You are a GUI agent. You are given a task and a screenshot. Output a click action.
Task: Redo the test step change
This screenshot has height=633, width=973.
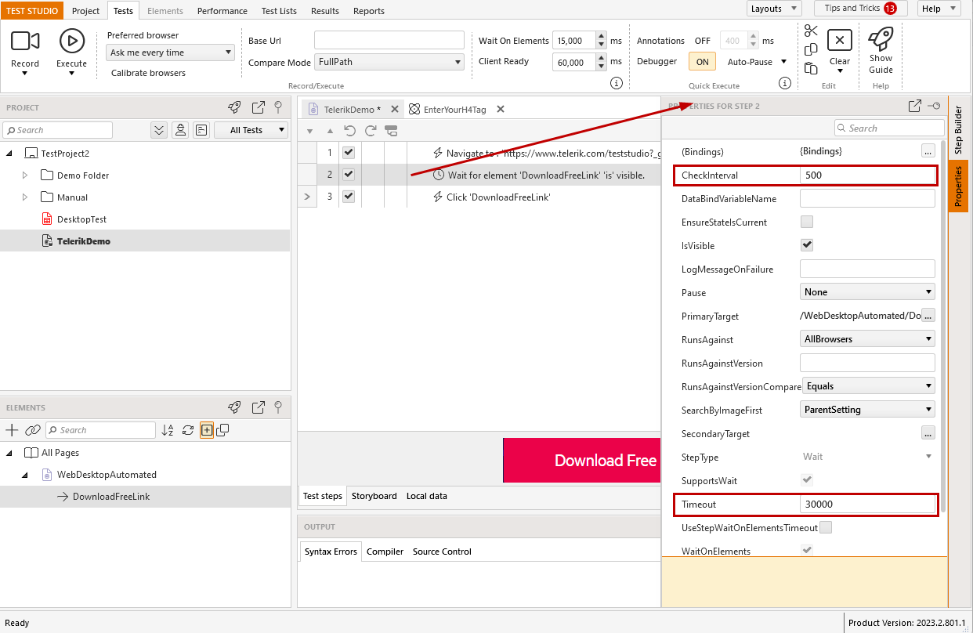371,131
